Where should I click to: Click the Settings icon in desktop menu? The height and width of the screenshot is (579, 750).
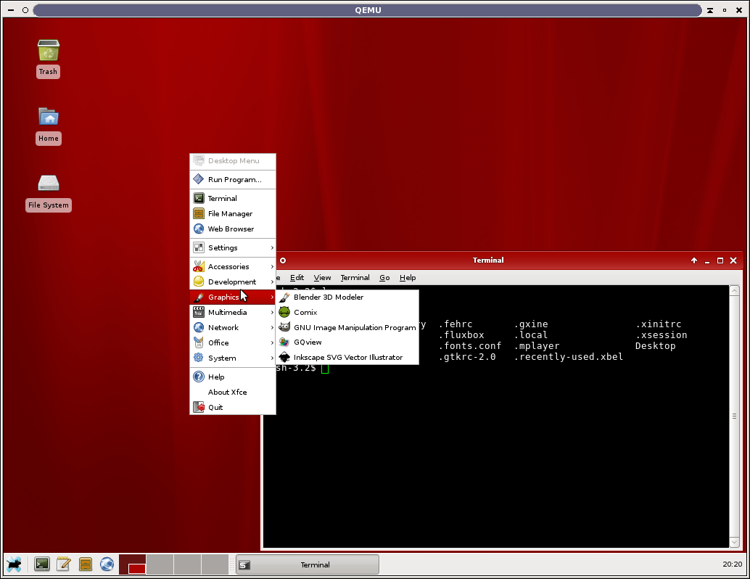click(199, 247)
